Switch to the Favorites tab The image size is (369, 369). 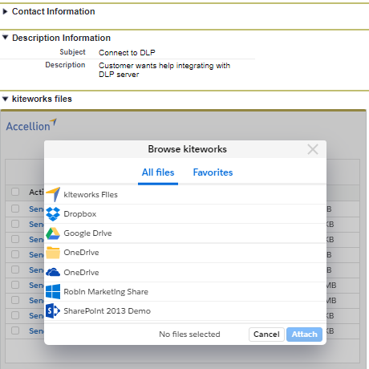coord(213,172)
